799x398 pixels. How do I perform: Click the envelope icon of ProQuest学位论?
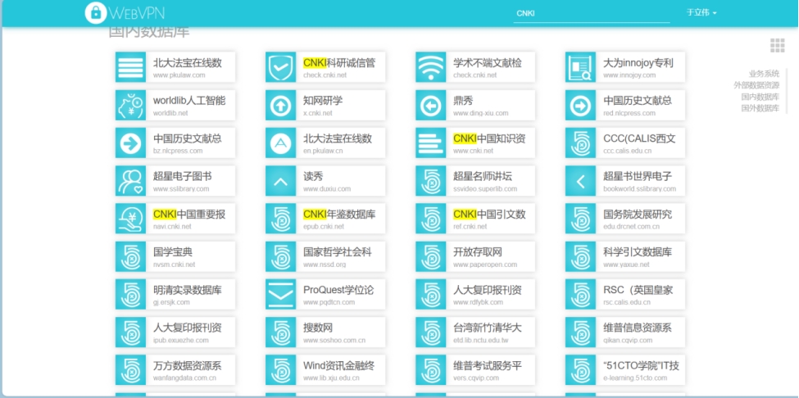[280, 294]
